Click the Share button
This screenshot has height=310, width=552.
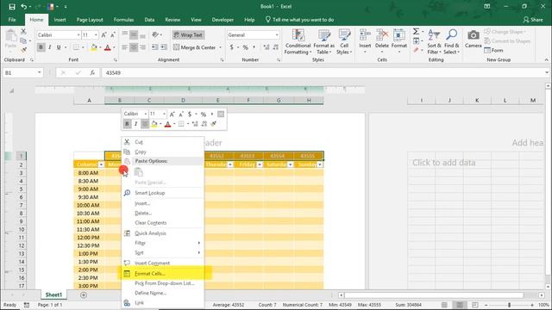pos(533,20)
